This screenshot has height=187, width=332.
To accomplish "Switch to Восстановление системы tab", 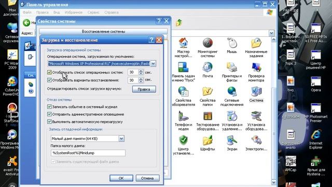I will point(103,31).
